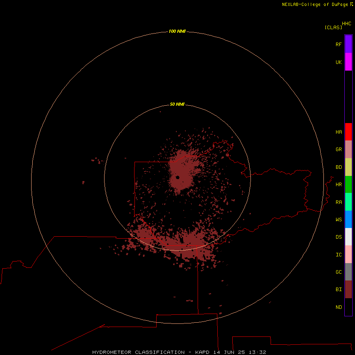Click the IC legend label

pos(338,255)
